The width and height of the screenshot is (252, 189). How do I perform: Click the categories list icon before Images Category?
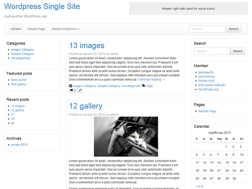pyautogui.click(x=71, y=86)
